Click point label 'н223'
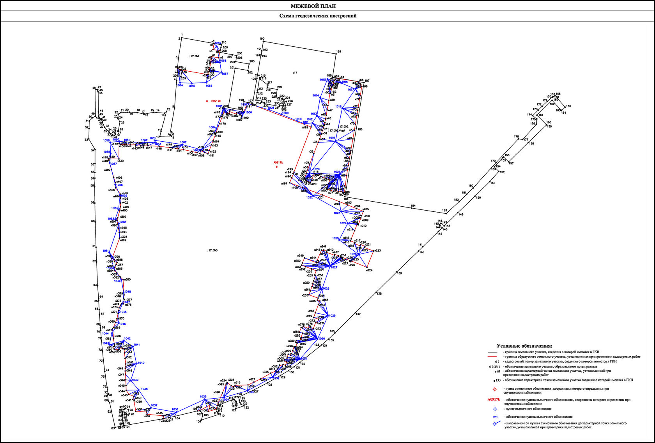 click(x=378, y=251)
